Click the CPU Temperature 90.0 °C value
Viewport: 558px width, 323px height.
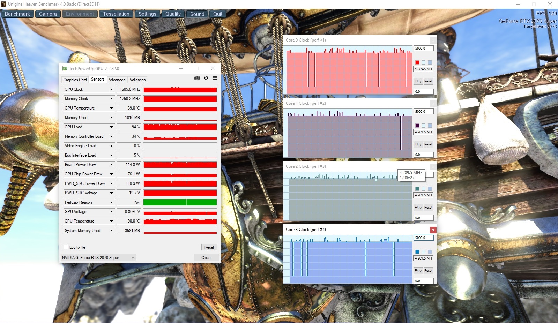[129, 221]
